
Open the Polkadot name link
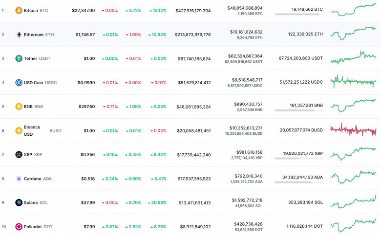point(32,227)
